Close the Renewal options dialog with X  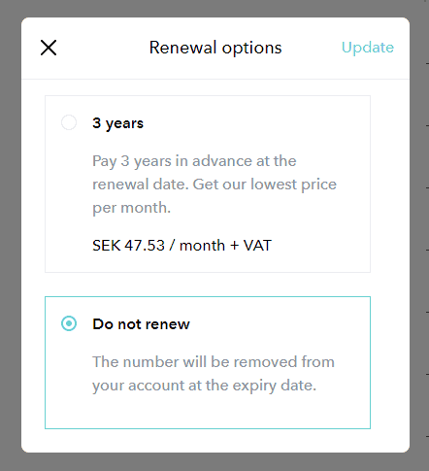[49, 48]
